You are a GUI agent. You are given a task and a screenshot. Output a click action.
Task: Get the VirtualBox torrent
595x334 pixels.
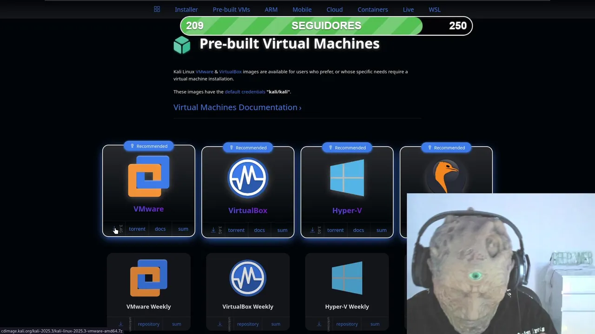click(x=236, y=230)
